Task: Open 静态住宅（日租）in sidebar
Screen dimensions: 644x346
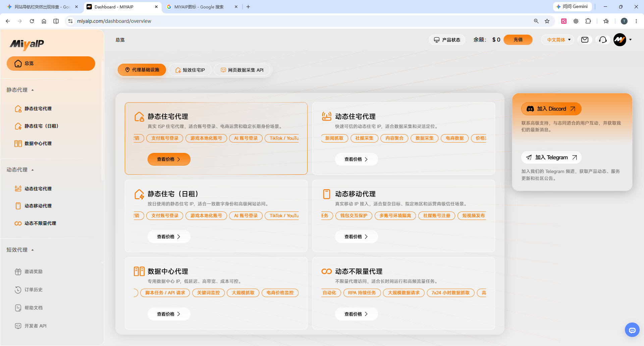Action: click(x=51, y=126)
